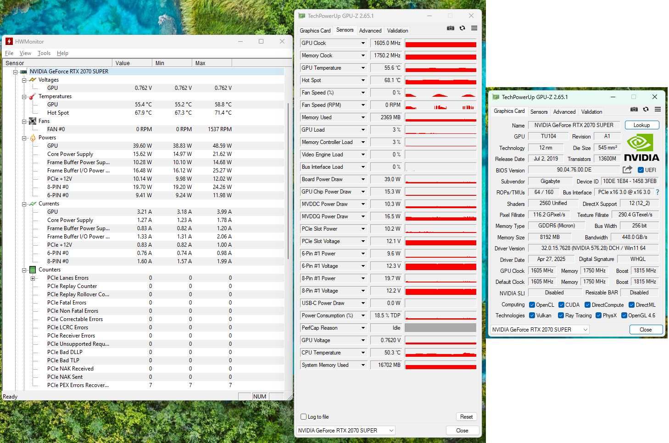The height and width of the screenshot is (443, 669).
Task: Open the Board Power Draw dropdown arrow
Action: pos(363,179)
